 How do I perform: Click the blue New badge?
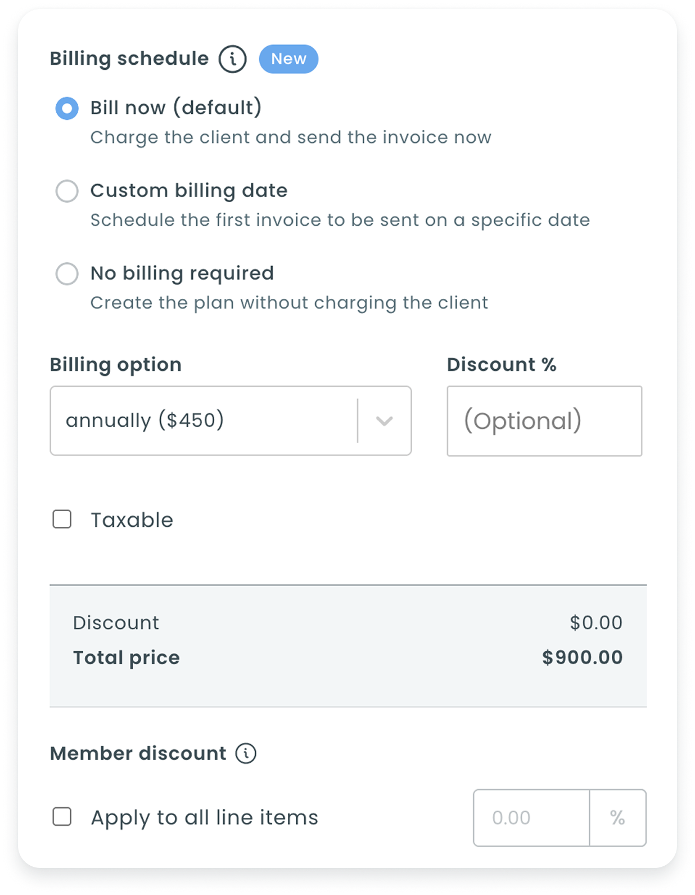click(288, 59)
